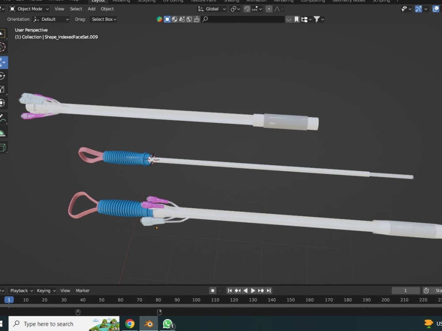The height and width of the screenshot is (331, 442).
Task: Play the animation forward
Action: [253, 290]
